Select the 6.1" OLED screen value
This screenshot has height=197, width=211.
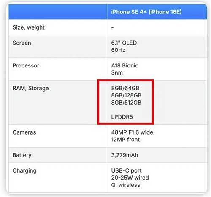tap(124, 43)
